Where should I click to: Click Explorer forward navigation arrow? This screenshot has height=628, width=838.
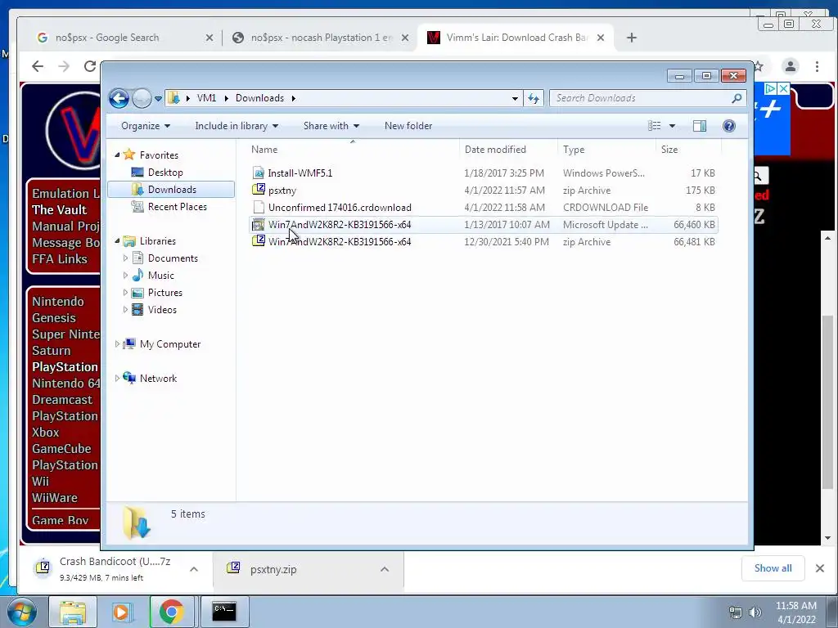(x=141, y=98)
